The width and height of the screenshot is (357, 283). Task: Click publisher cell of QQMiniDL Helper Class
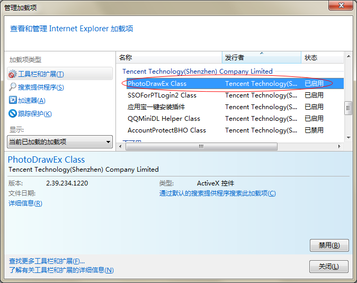(261, 119)
